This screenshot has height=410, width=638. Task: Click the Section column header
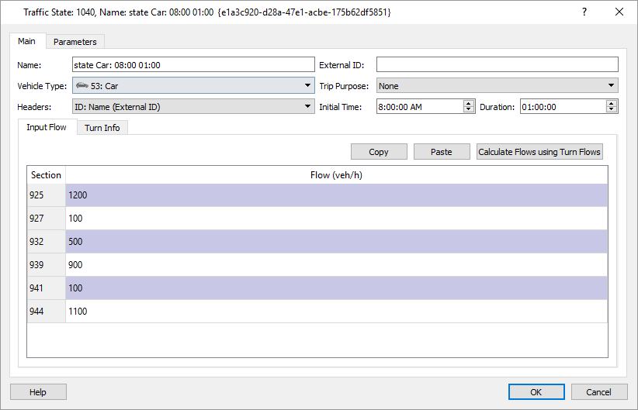(47, 175)
